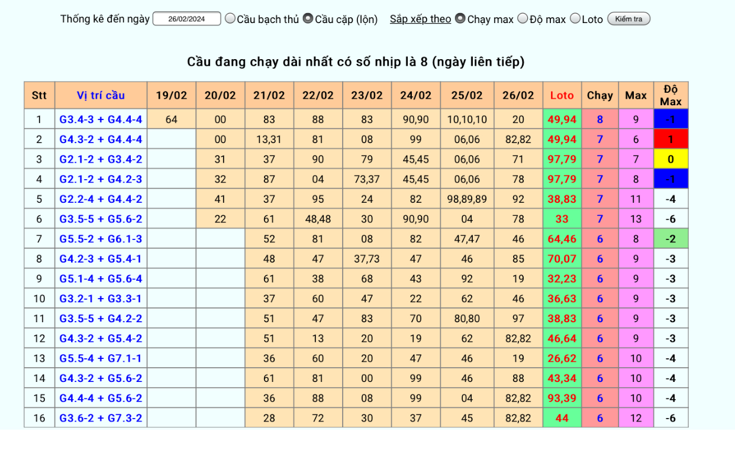The height and width of the screenshot is (473, 735).
Task: Sort by Độ max radio button
Action: (523, 18)
